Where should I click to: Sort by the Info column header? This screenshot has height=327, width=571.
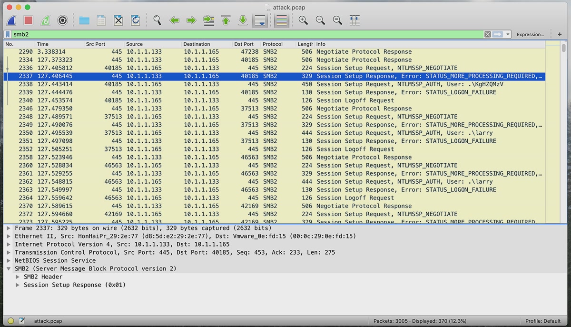[429, 44]
